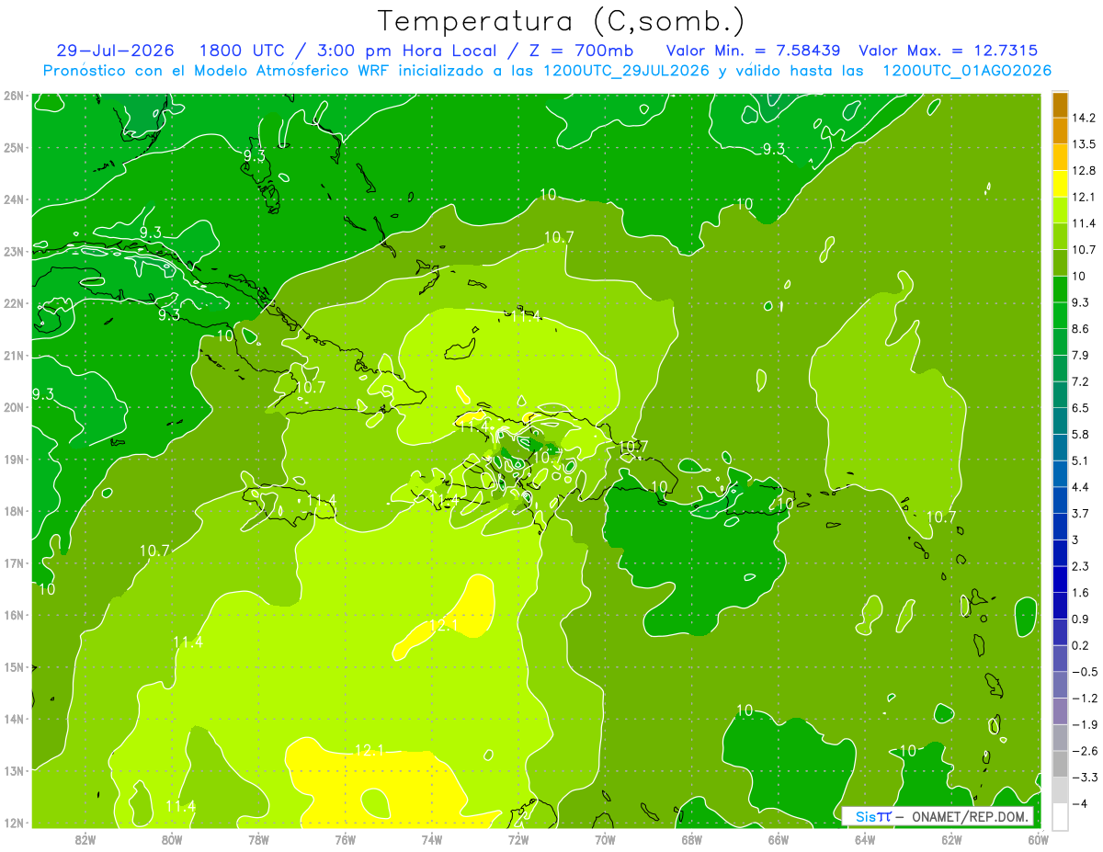Click the '15N' latitude axis label

click(13, 667)
